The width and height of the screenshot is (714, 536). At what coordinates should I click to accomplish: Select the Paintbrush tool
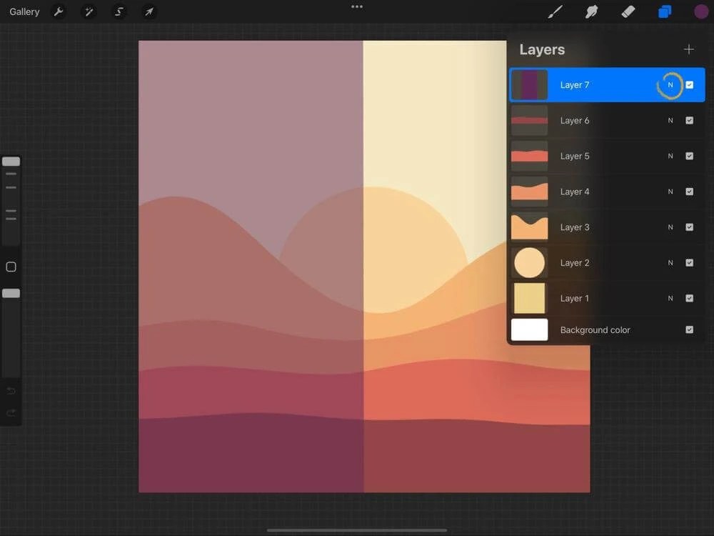pos(555,11)
